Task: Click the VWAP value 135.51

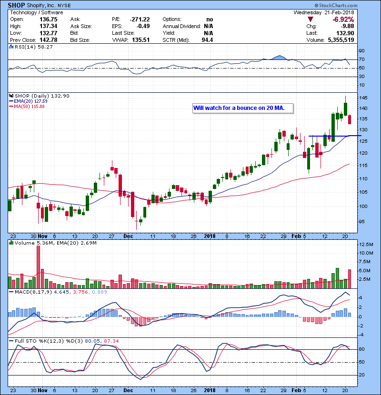Action: pos(140,40)
